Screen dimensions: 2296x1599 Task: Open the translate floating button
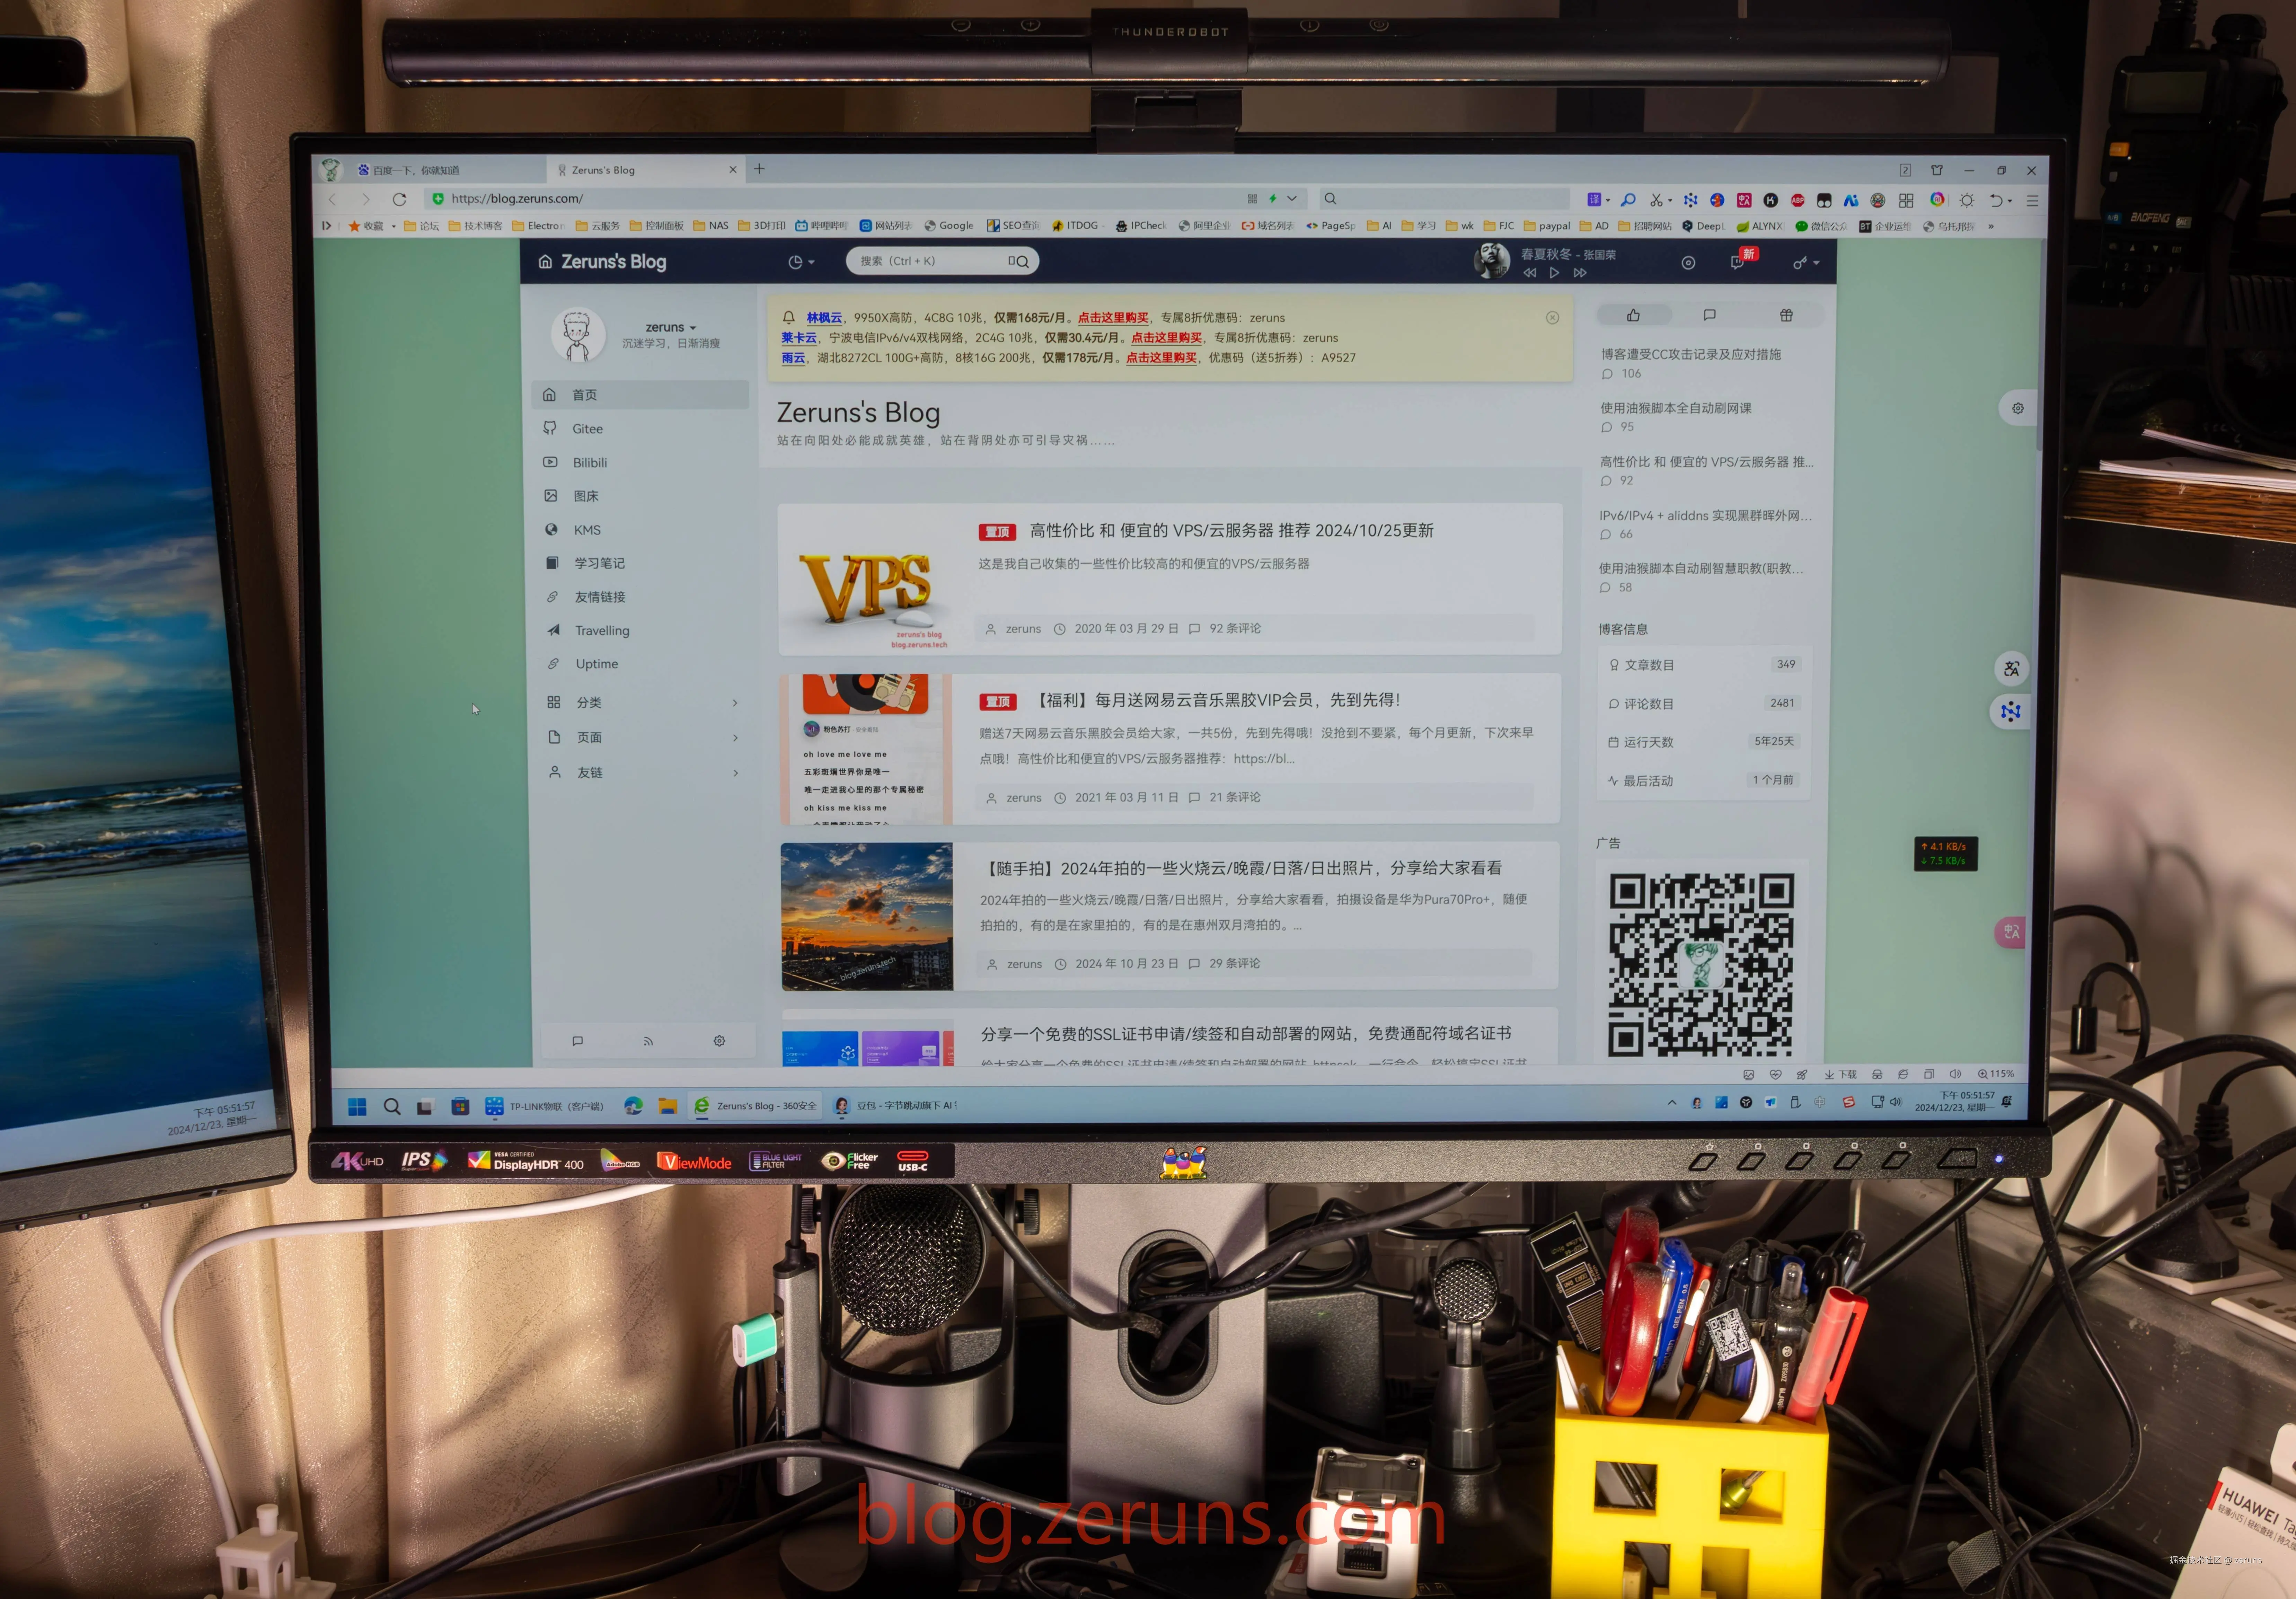pyautogui.click(x=2012, y=669)
